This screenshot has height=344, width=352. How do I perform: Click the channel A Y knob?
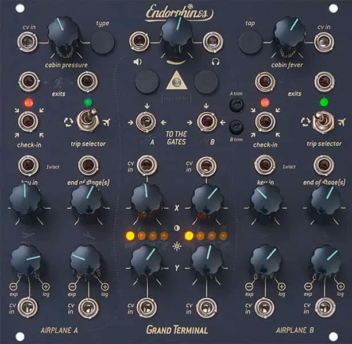(x=147, y=260)
